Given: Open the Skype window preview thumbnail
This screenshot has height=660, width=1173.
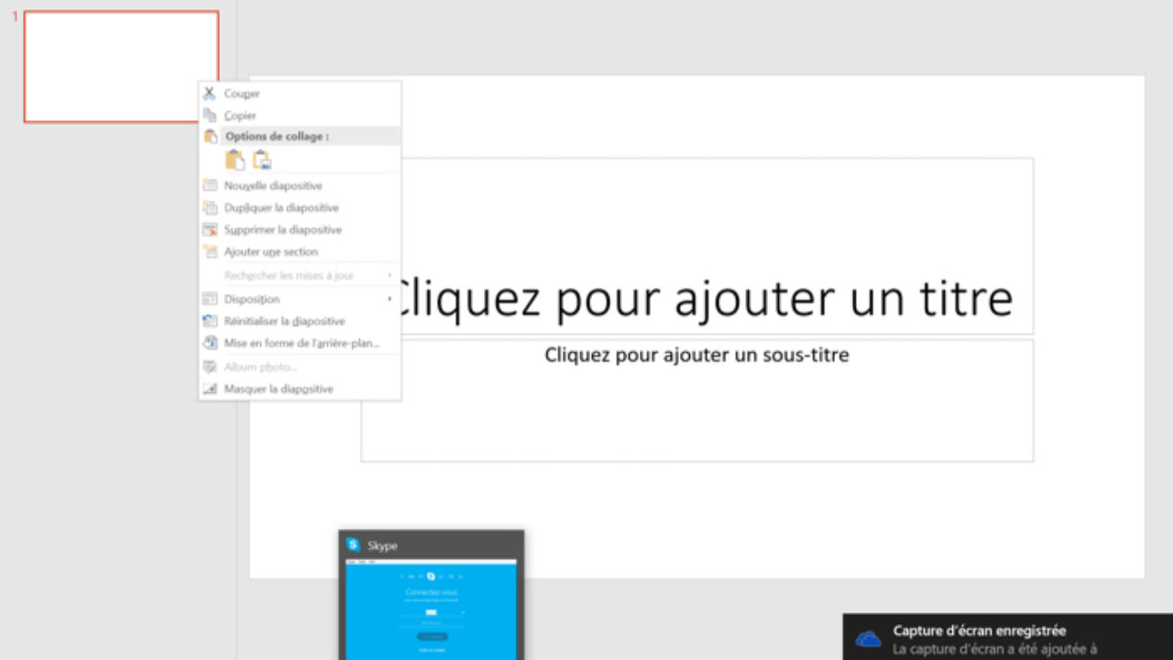Looking at the screenshot, I should click(x=431, y=609).
